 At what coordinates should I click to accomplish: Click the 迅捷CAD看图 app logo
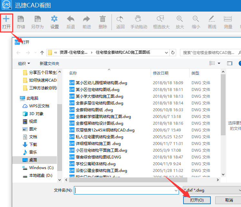coord(7,5)
